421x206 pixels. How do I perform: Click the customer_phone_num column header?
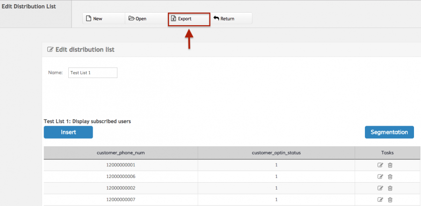point(121,153)
